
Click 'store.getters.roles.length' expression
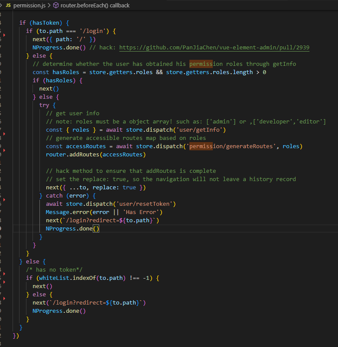pos(209,72)
